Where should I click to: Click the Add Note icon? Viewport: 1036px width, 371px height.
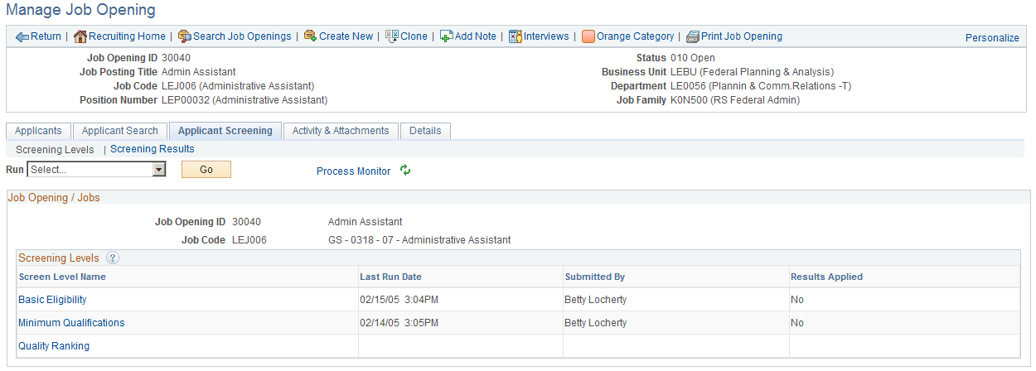tap(446, 36)
